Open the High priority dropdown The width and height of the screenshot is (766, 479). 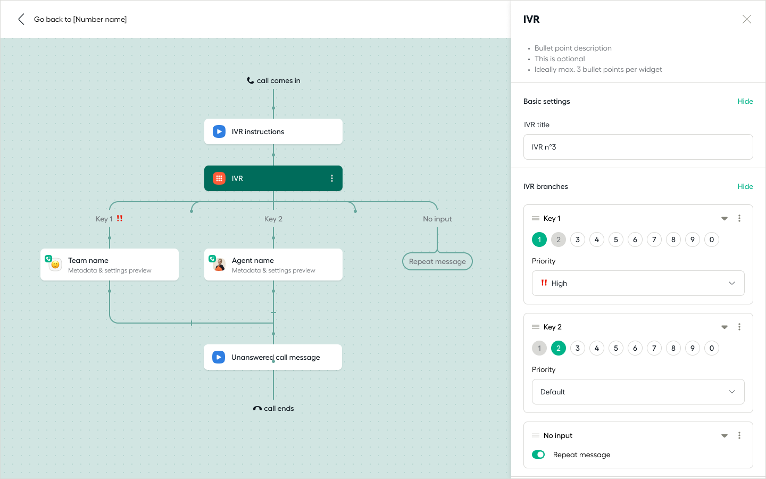638,283
